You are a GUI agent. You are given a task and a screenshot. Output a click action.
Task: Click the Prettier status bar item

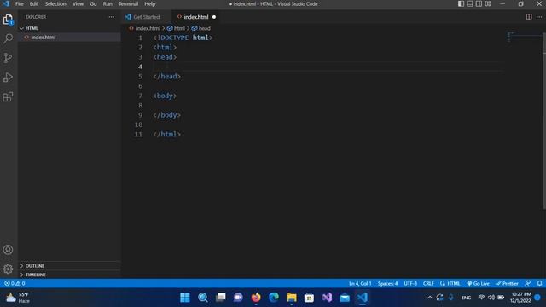507,283
